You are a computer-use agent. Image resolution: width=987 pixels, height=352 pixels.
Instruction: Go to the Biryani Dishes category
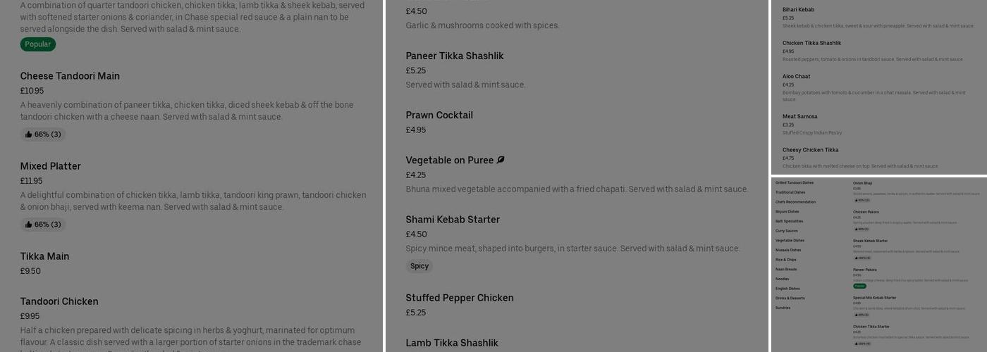(x=787, y=212)
